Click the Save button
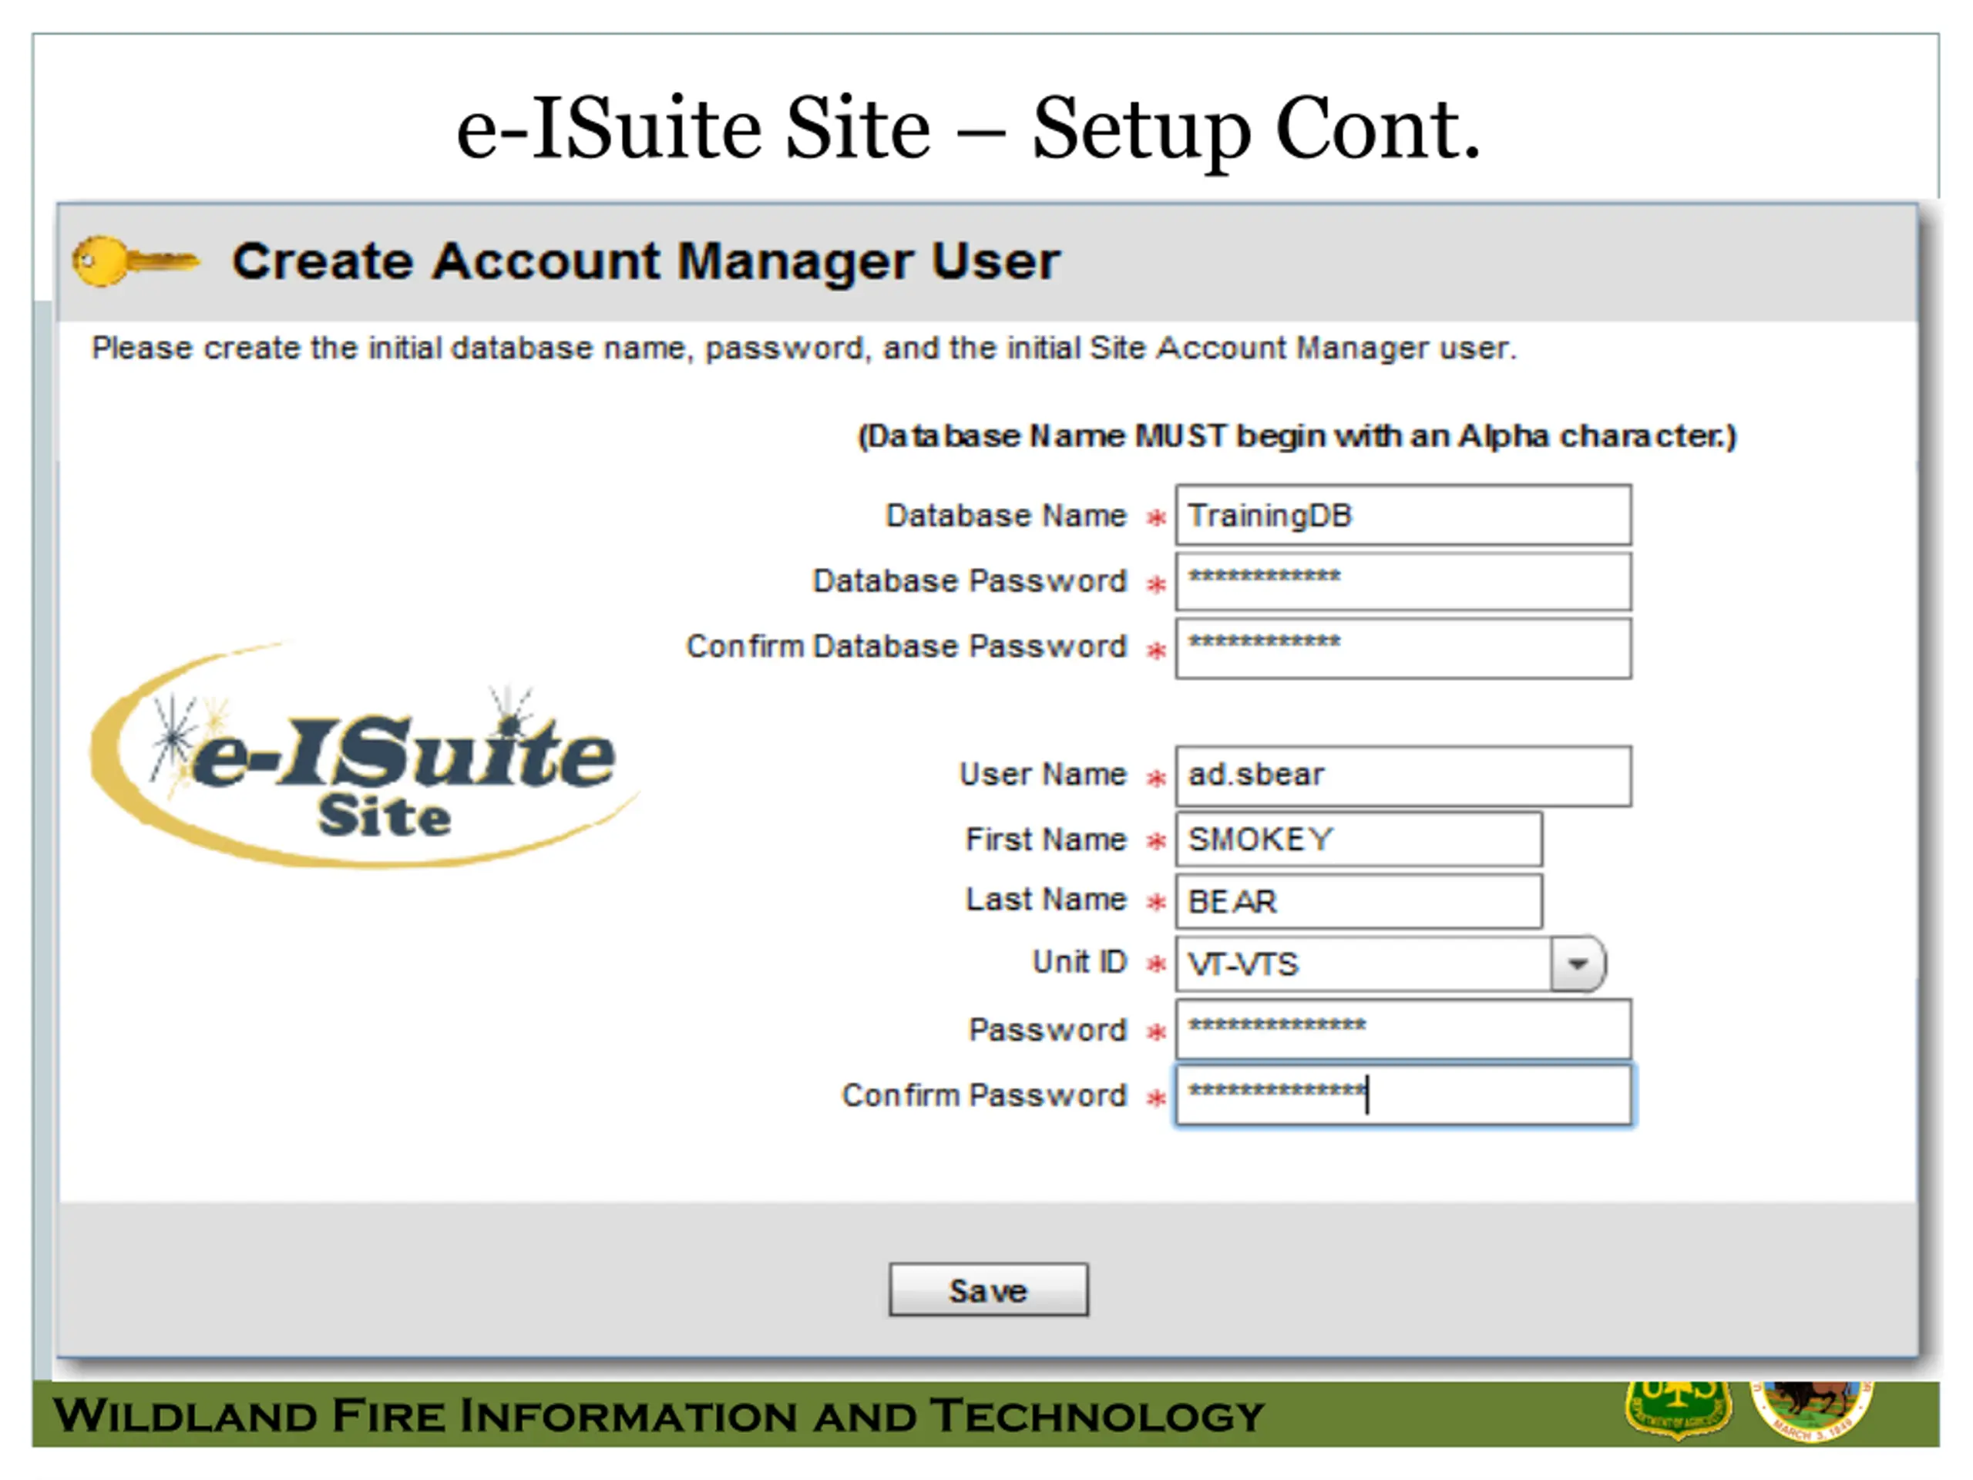Image resolution: width=1973 pixels, height=1480 pixels. coord(988,1289)
